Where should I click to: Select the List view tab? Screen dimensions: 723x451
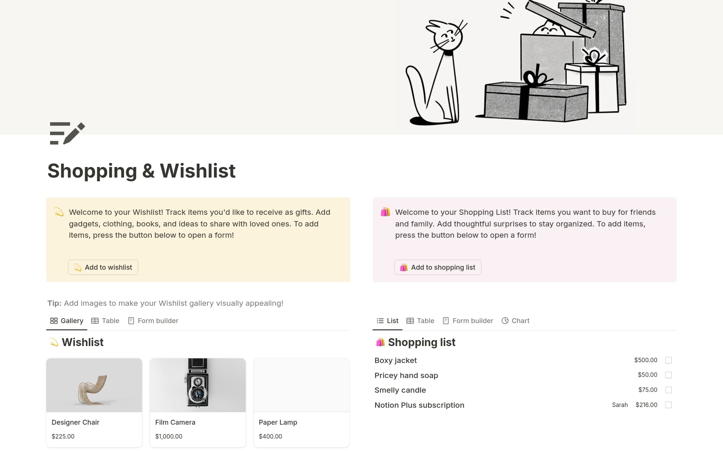pos(387,321)
